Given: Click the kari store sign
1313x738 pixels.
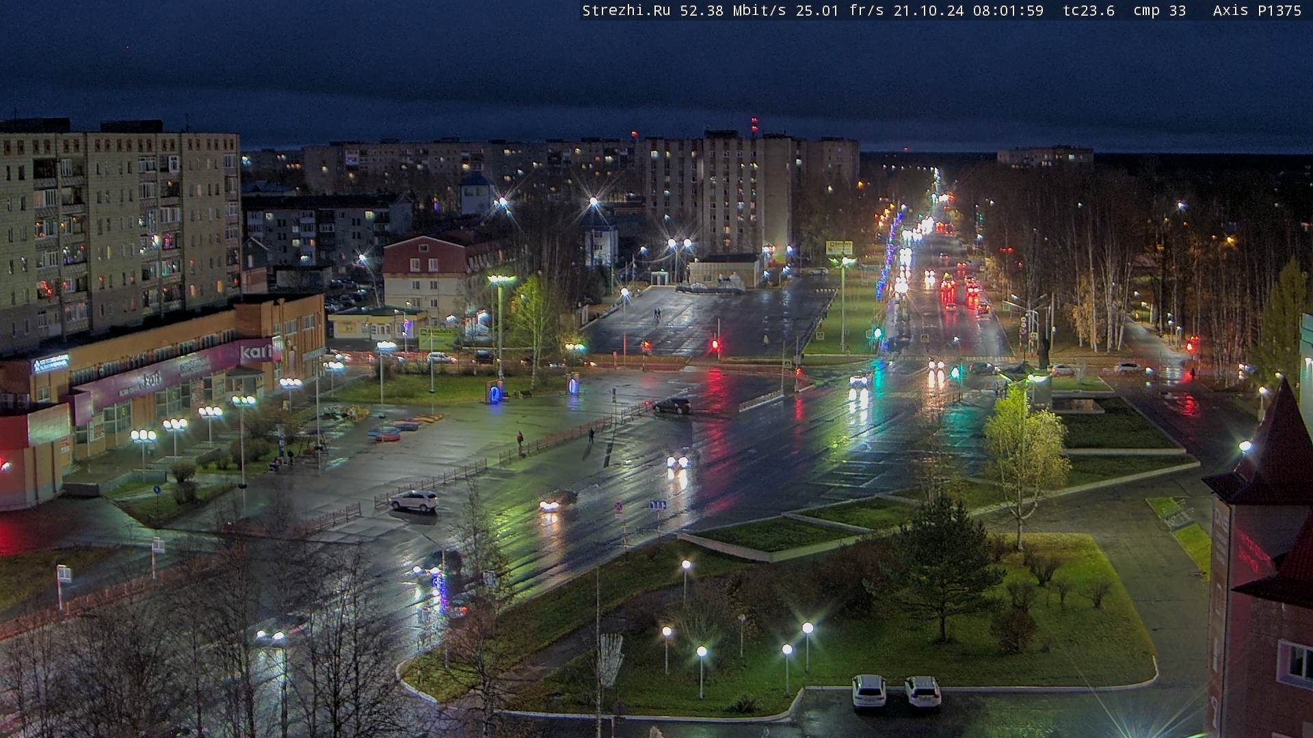Looking at the screenshot, I should coord(256,353).
